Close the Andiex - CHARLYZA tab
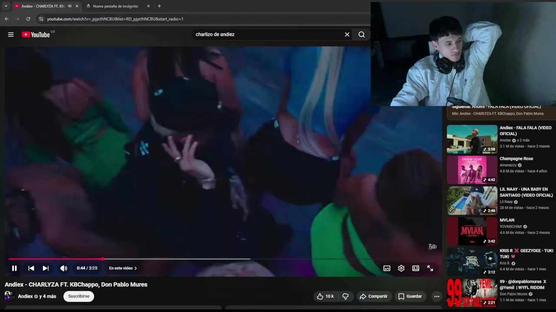 click(x=77, y=6)
